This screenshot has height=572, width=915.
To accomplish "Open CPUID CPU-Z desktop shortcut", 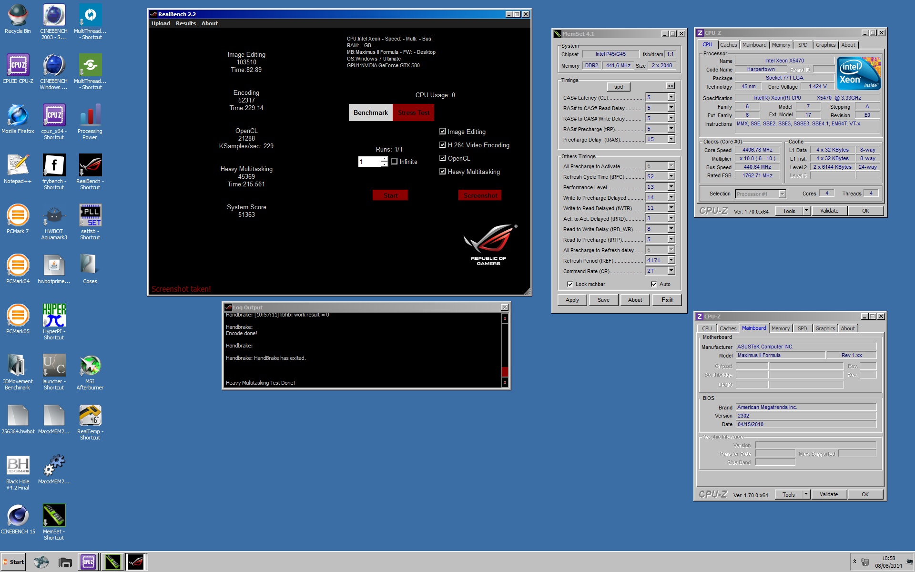I will point(18,69).
